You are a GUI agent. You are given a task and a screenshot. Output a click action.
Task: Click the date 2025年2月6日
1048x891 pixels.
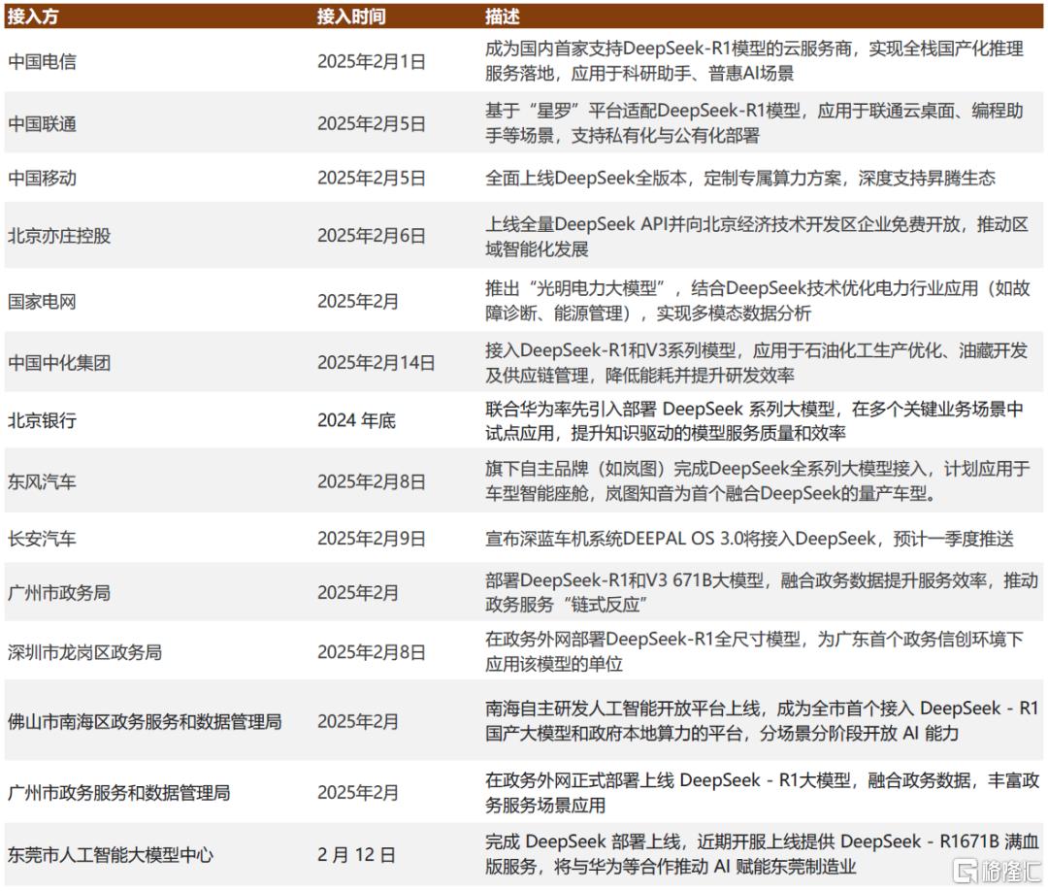pyautogui.click(x=372, y=236)
